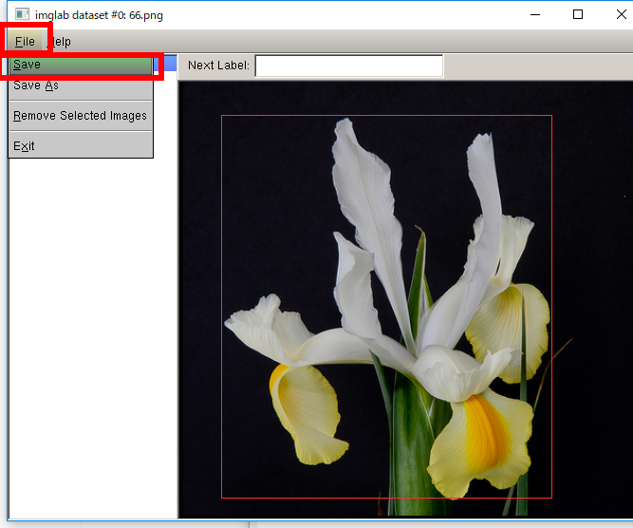Close the imglab window
This screenshot has height=528, width=633.
(x=622, y=14)
